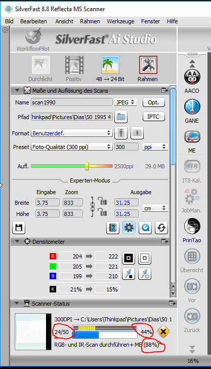
Task: Collapse Maße und Auflösung des Scans panel
Action: coord(17,90)
